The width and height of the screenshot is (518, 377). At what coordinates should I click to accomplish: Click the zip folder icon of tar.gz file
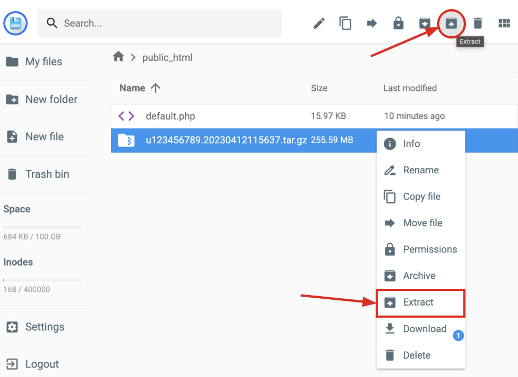coord(126,140)
